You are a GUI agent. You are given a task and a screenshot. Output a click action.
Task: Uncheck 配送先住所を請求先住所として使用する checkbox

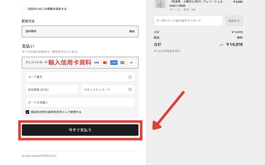pos(27,112)
